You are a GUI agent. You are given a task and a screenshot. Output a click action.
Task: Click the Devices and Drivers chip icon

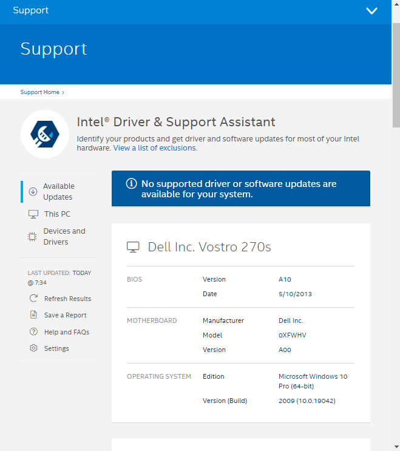point(32,237)
